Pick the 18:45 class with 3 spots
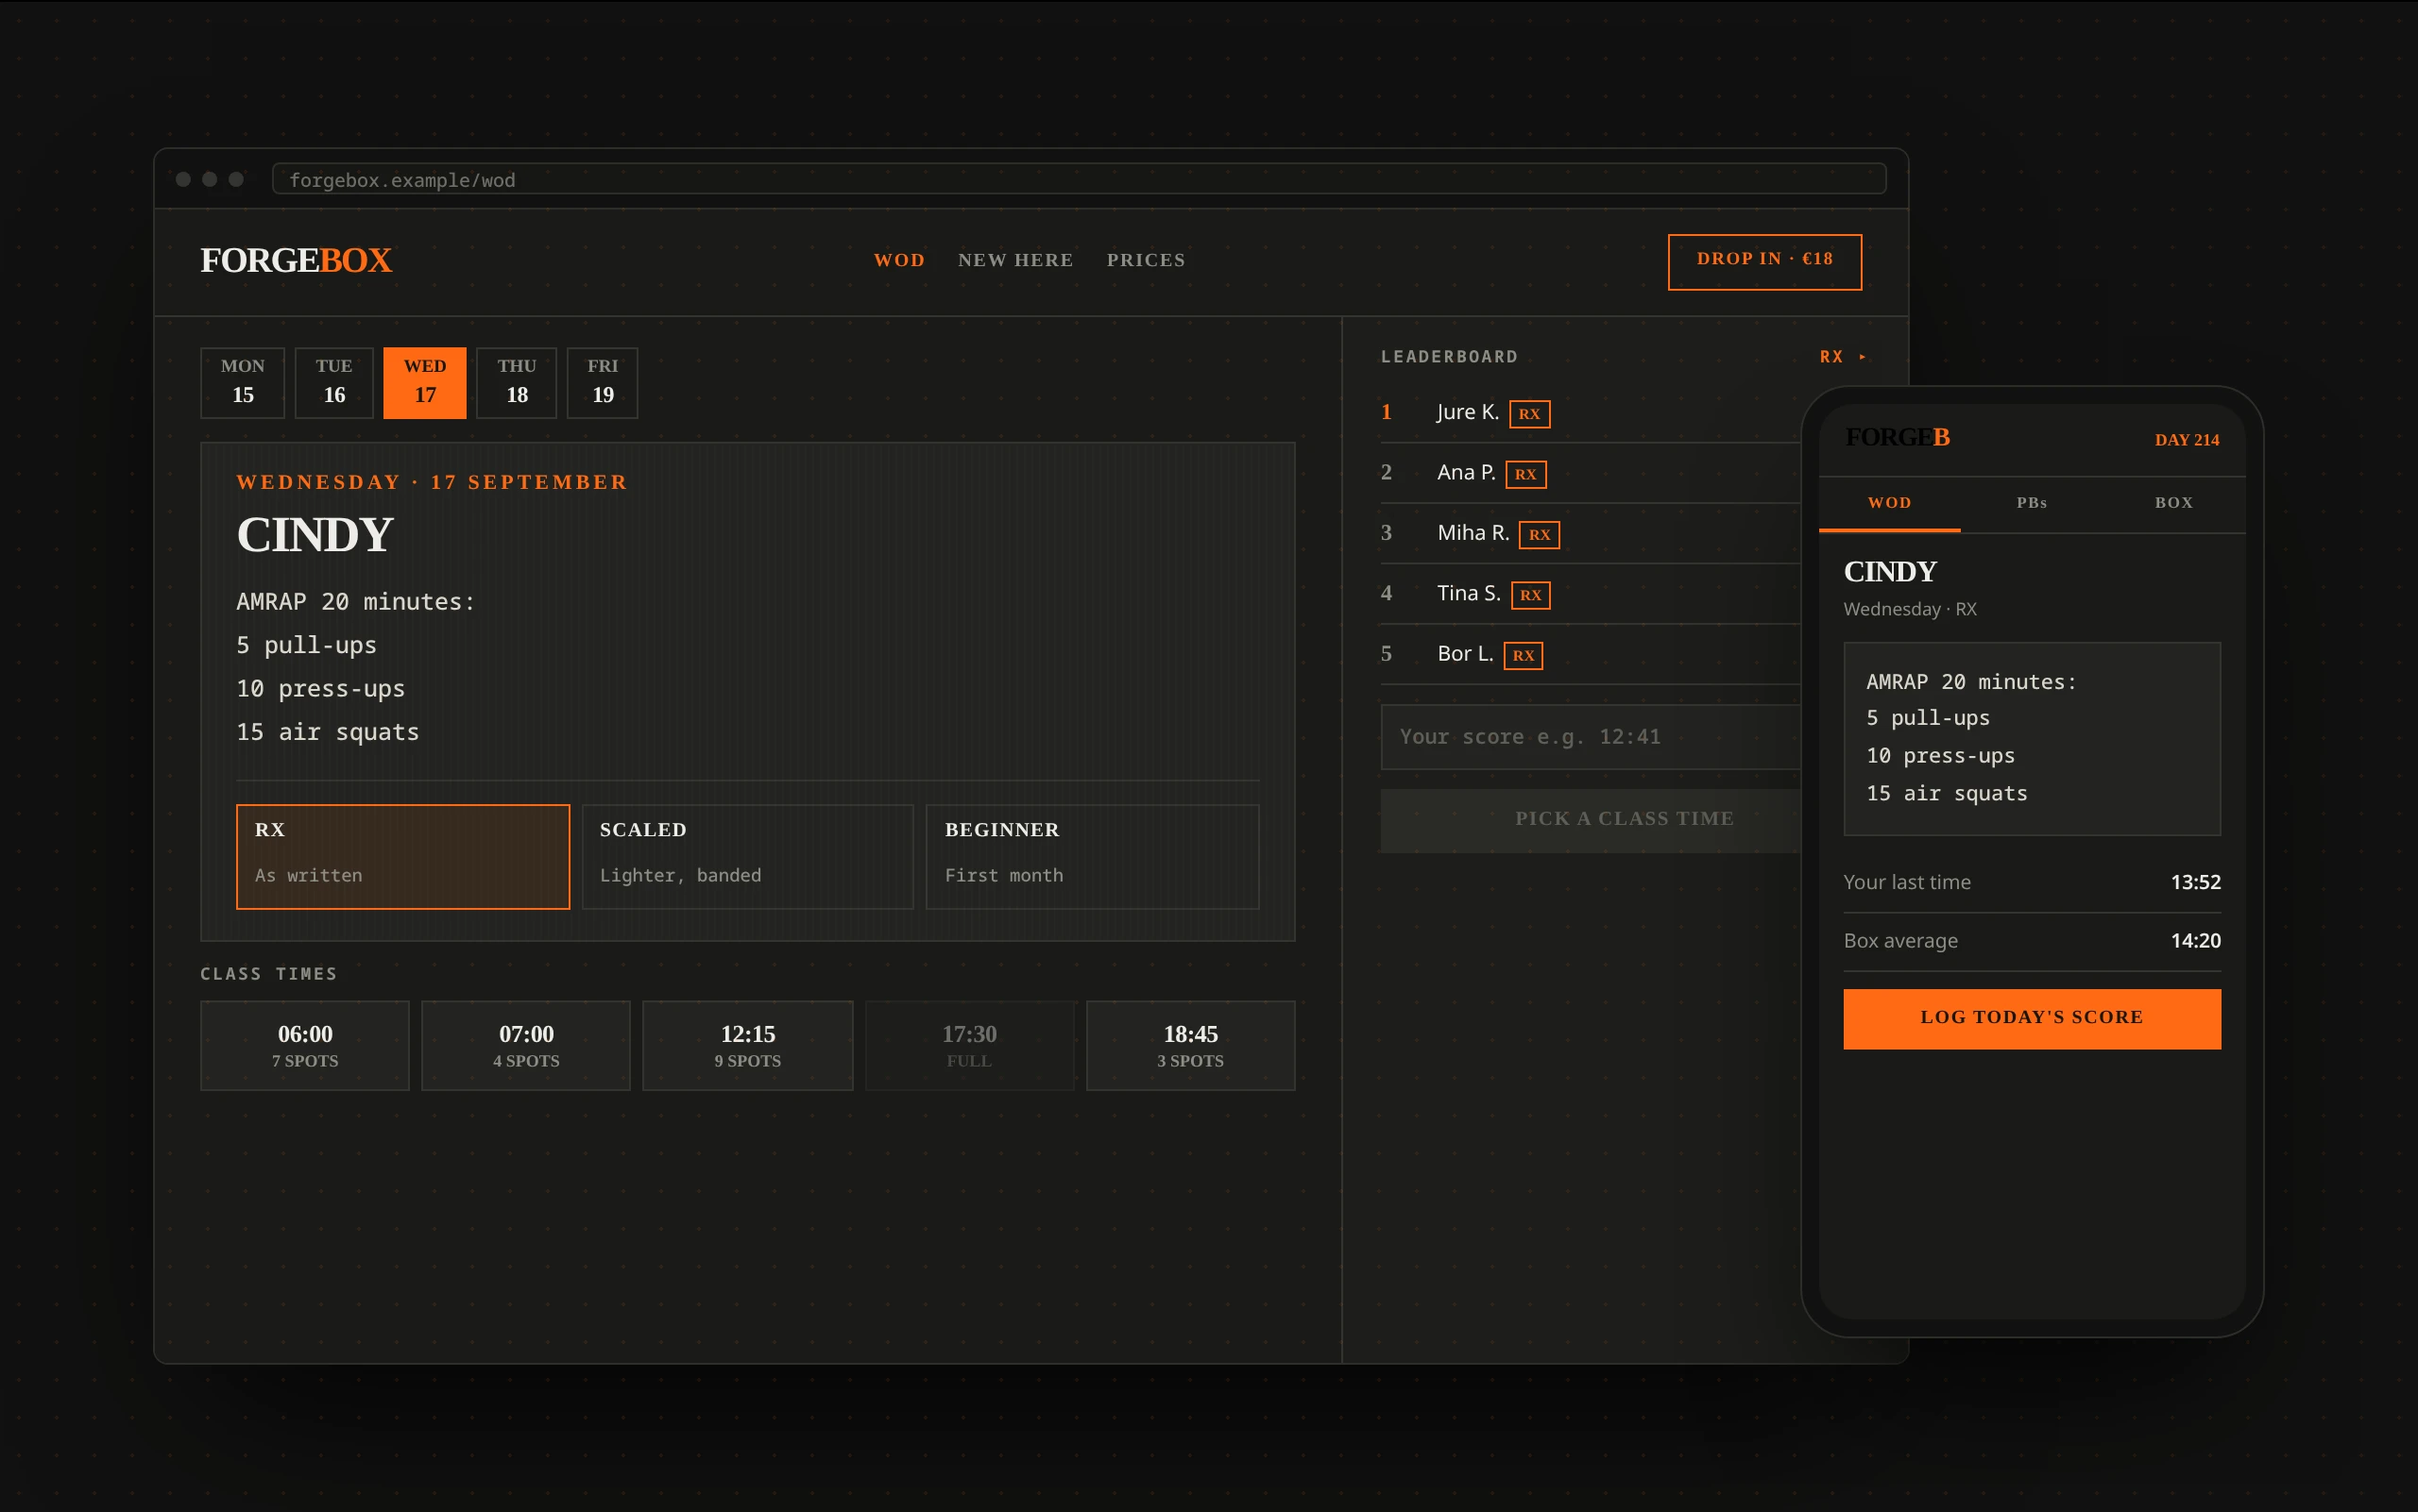2418x1512 pixels. tap(1190, 1045)
